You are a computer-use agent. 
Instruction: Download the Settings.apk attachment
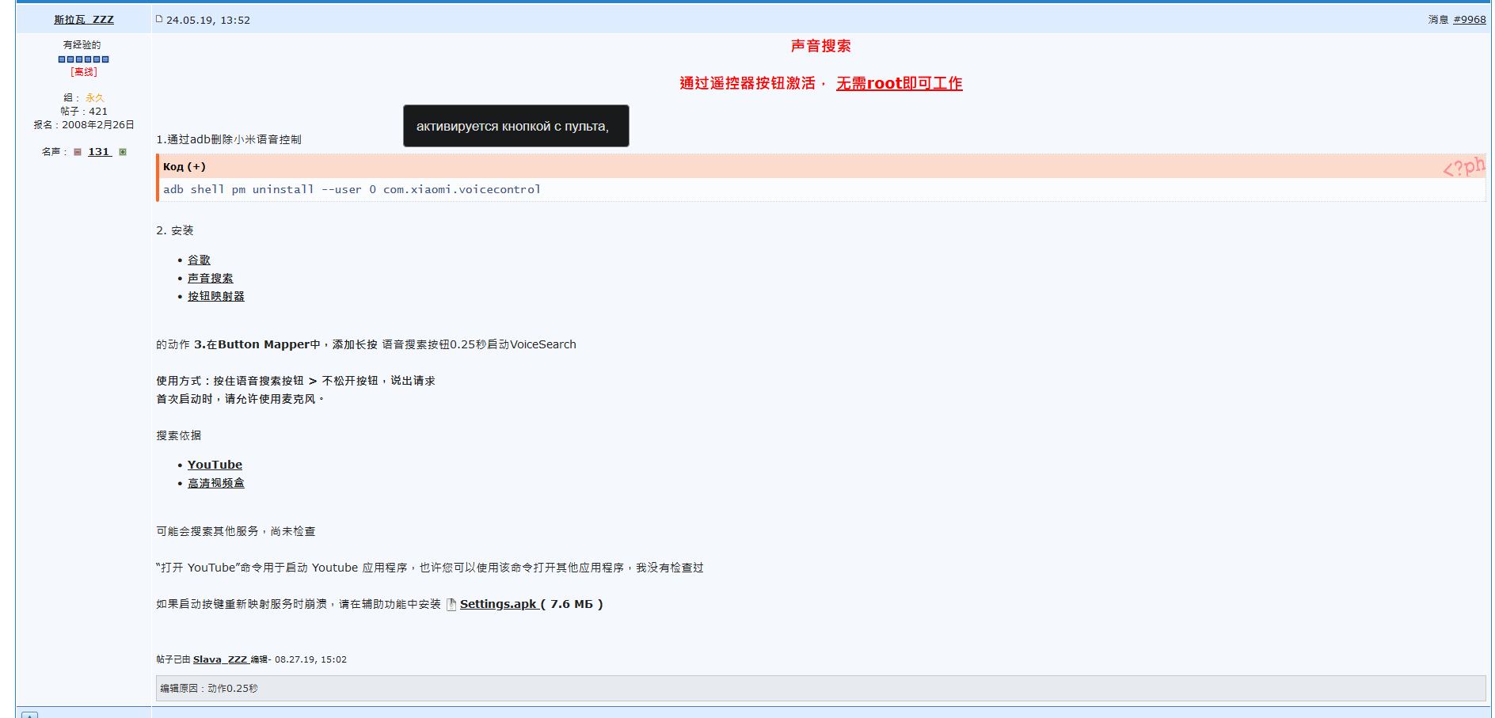click(498, 605)
